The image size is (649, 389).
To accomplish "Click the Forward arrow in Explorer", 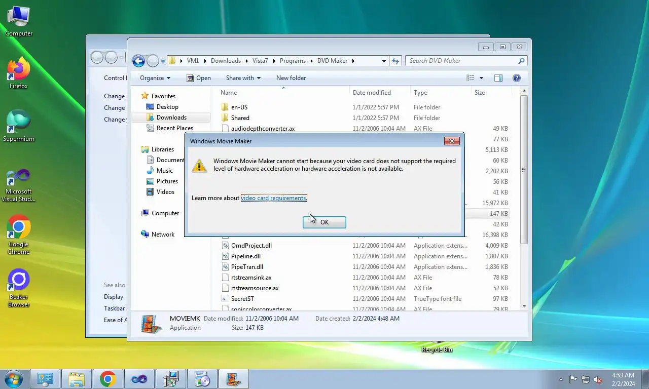I will [153, 61].
